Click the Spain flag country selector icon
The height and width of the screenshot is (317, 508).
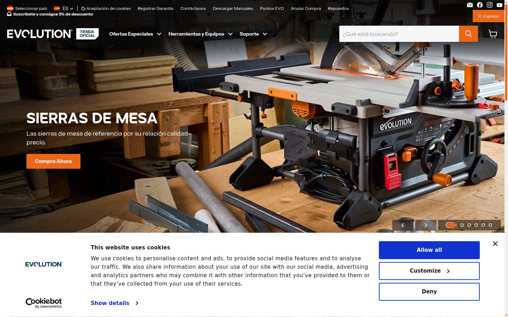pyautogui.click(x=10, y=8)
